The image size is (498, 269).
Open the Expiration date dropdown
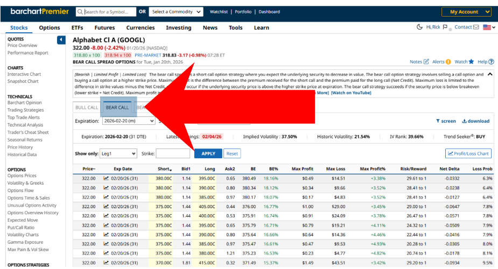129,121
